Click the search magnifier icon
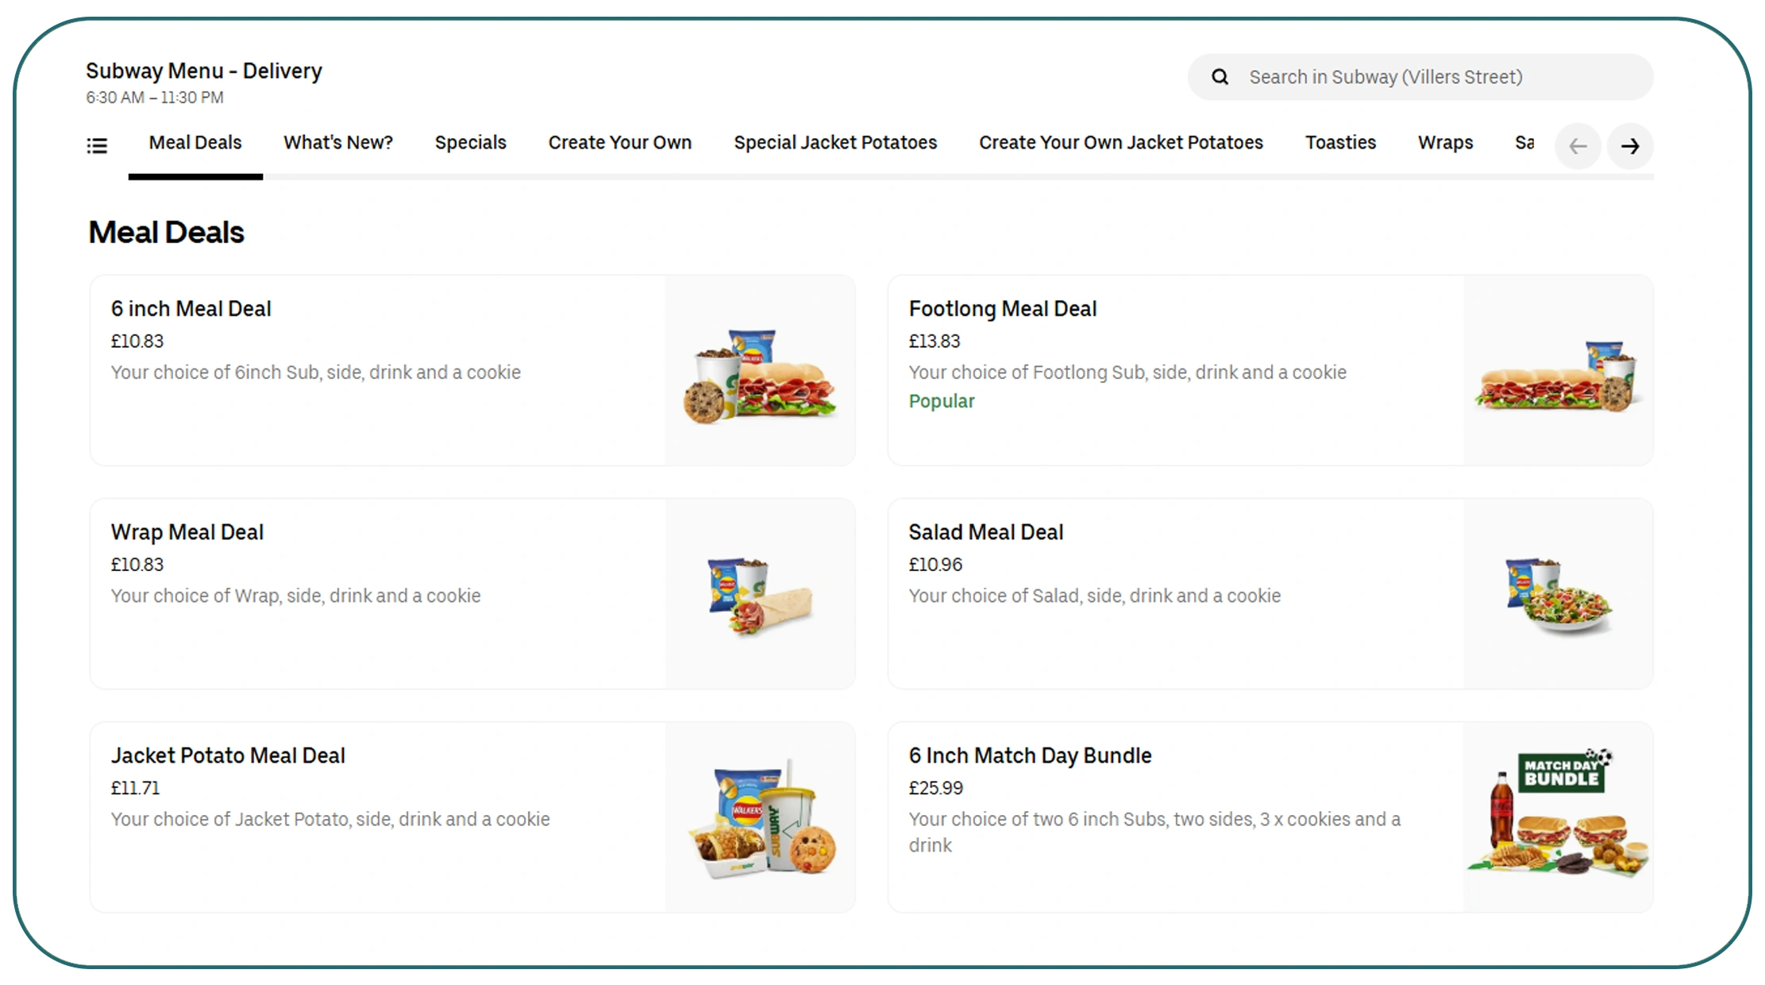 (1220, 76)
